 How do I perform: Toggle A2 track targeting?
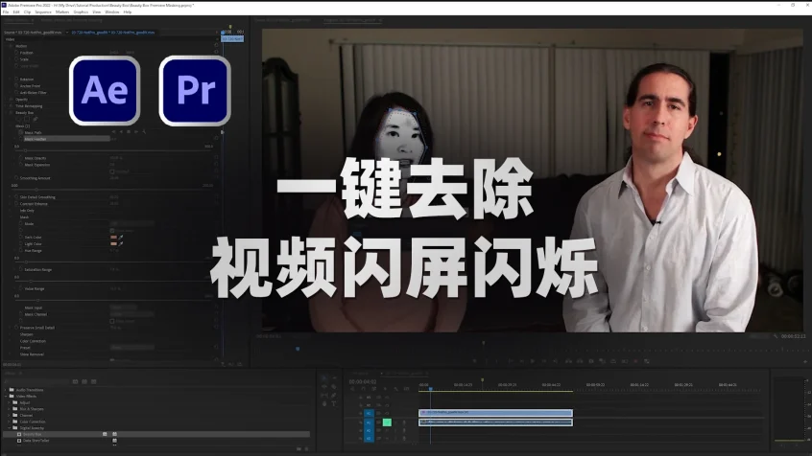(370, 430)
